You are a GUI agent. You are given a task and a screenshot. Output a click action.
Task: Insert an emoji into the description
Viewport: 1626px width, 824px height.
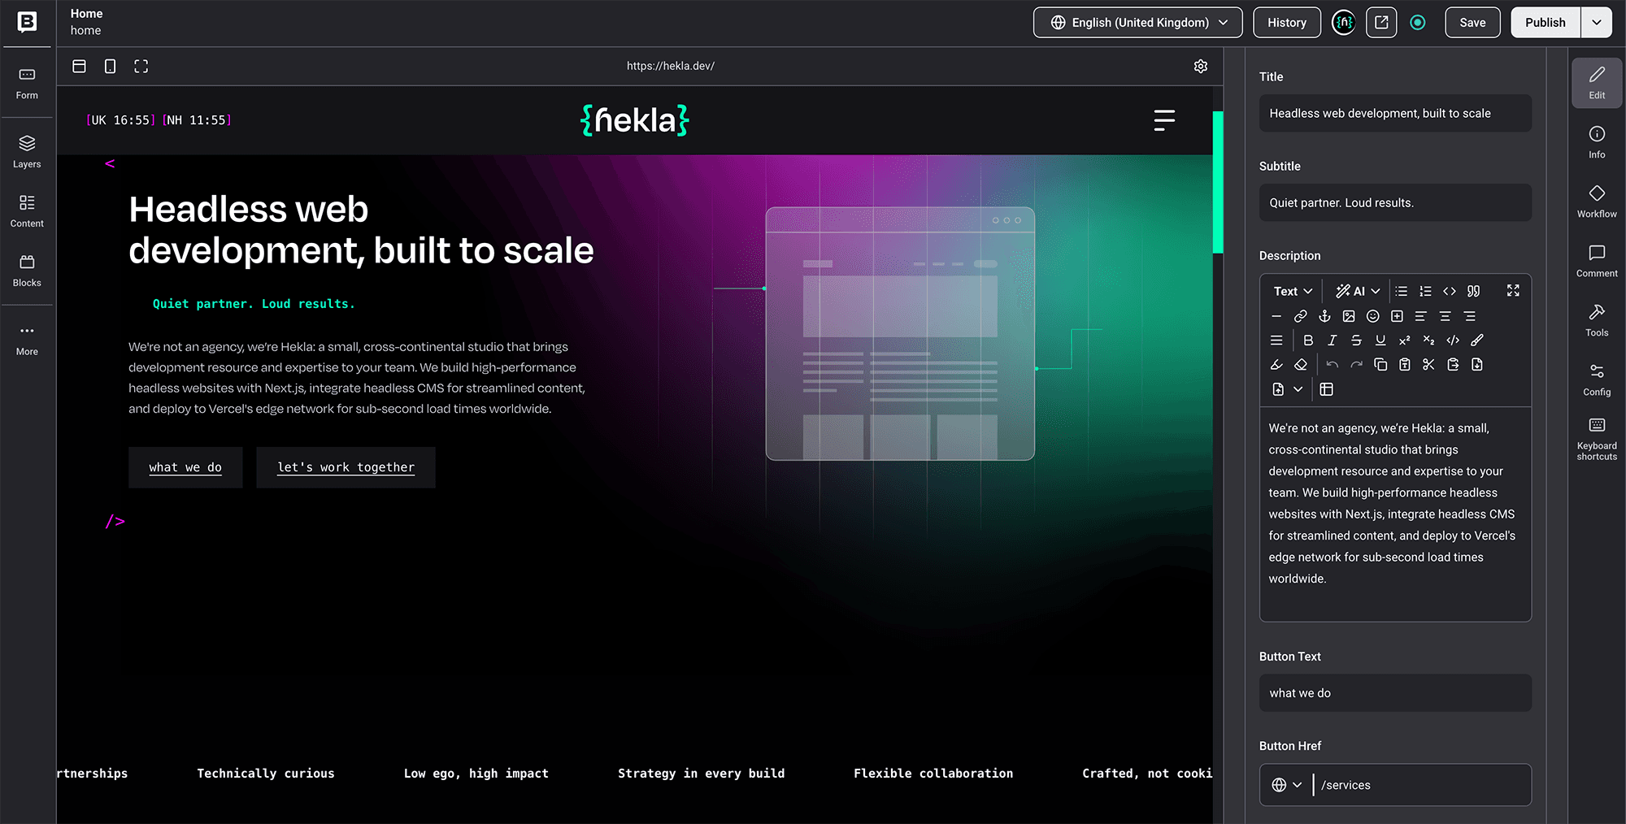[x=1373, y=316]
